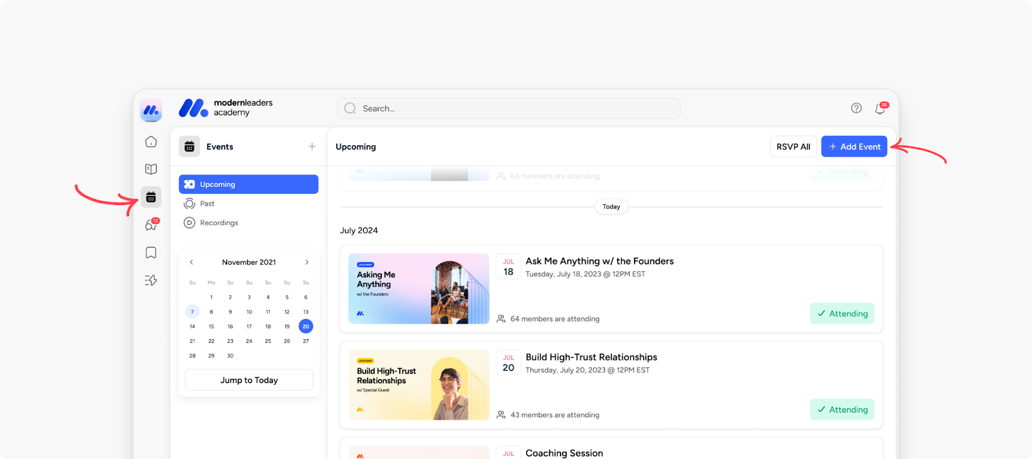This screenshot has height=459, width=1032.
Task: Select the Past events tab
Action: click(x=248, y=204)
